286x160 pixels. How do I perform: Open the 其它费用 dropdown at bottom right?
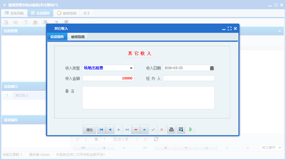[x=271, y=147]
